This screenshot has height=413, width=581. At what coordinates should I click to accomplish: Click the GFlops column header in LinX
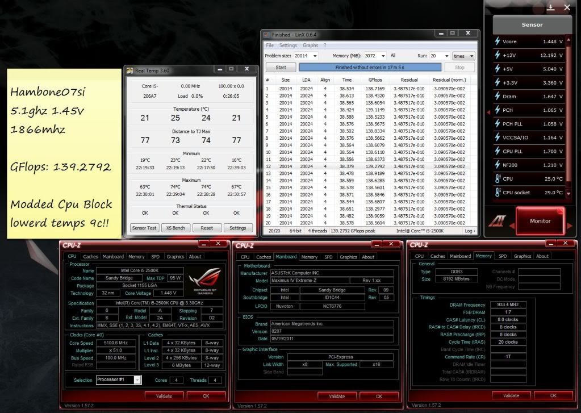pos(375,80)
